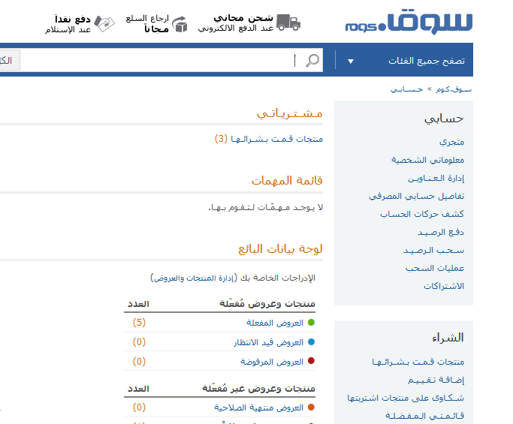Click the blue dot beside العروض قيد الانتظار
The image size is (513, 424).
[x=311, y=342]
